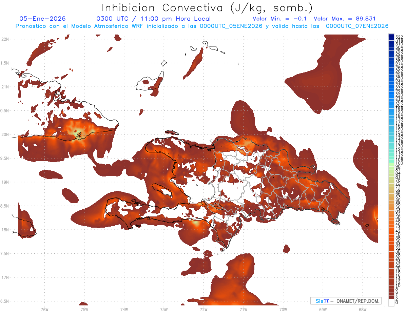The width and height of the screenshot is (407, 314).
Task: Click the "76W" longitude label
Action: click(x=44, y=309)
